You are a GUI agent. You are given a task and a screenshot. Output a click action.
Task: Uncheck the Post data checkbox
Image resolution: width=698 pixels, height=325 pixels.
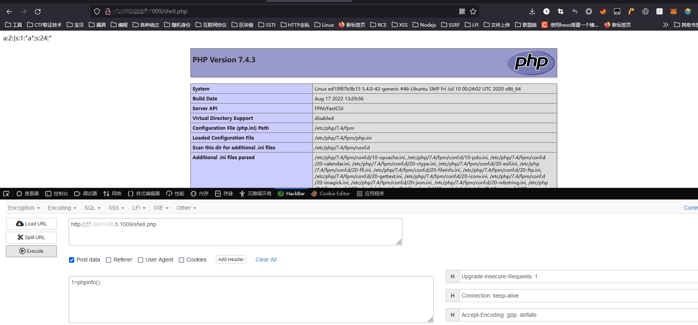[71, 260]
